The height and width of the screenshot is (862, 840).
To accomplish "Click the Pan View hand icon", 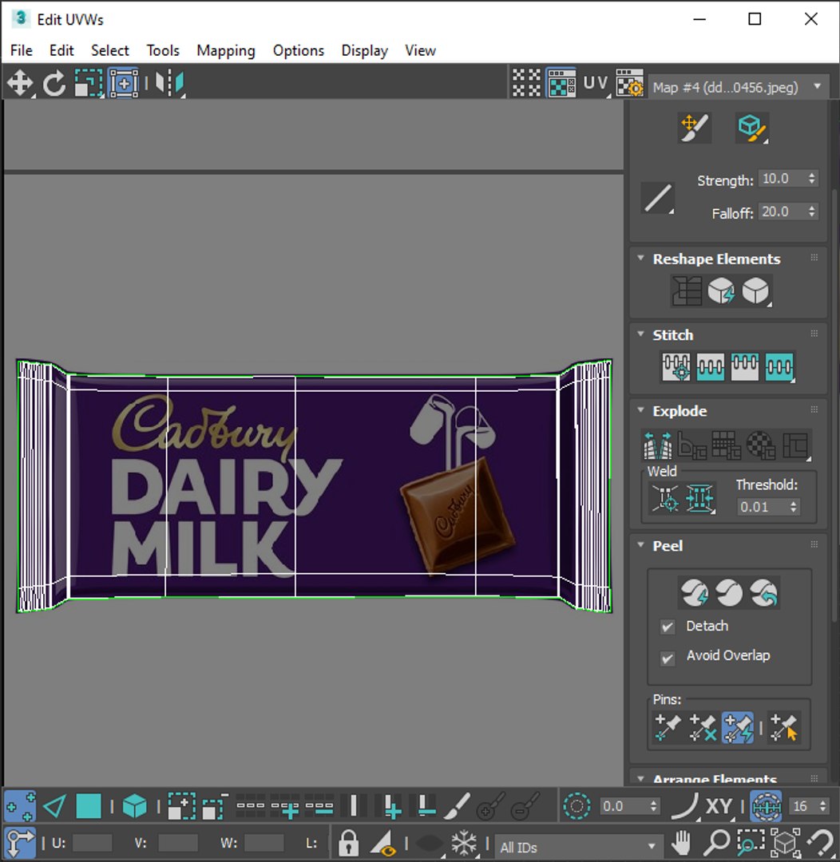I will pyautogui.click(x=681, y=842).
